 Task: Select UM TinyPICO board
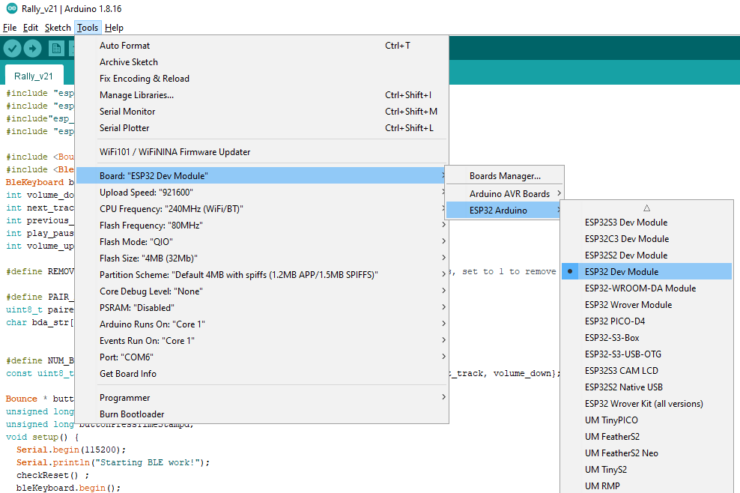coord(646,420)
